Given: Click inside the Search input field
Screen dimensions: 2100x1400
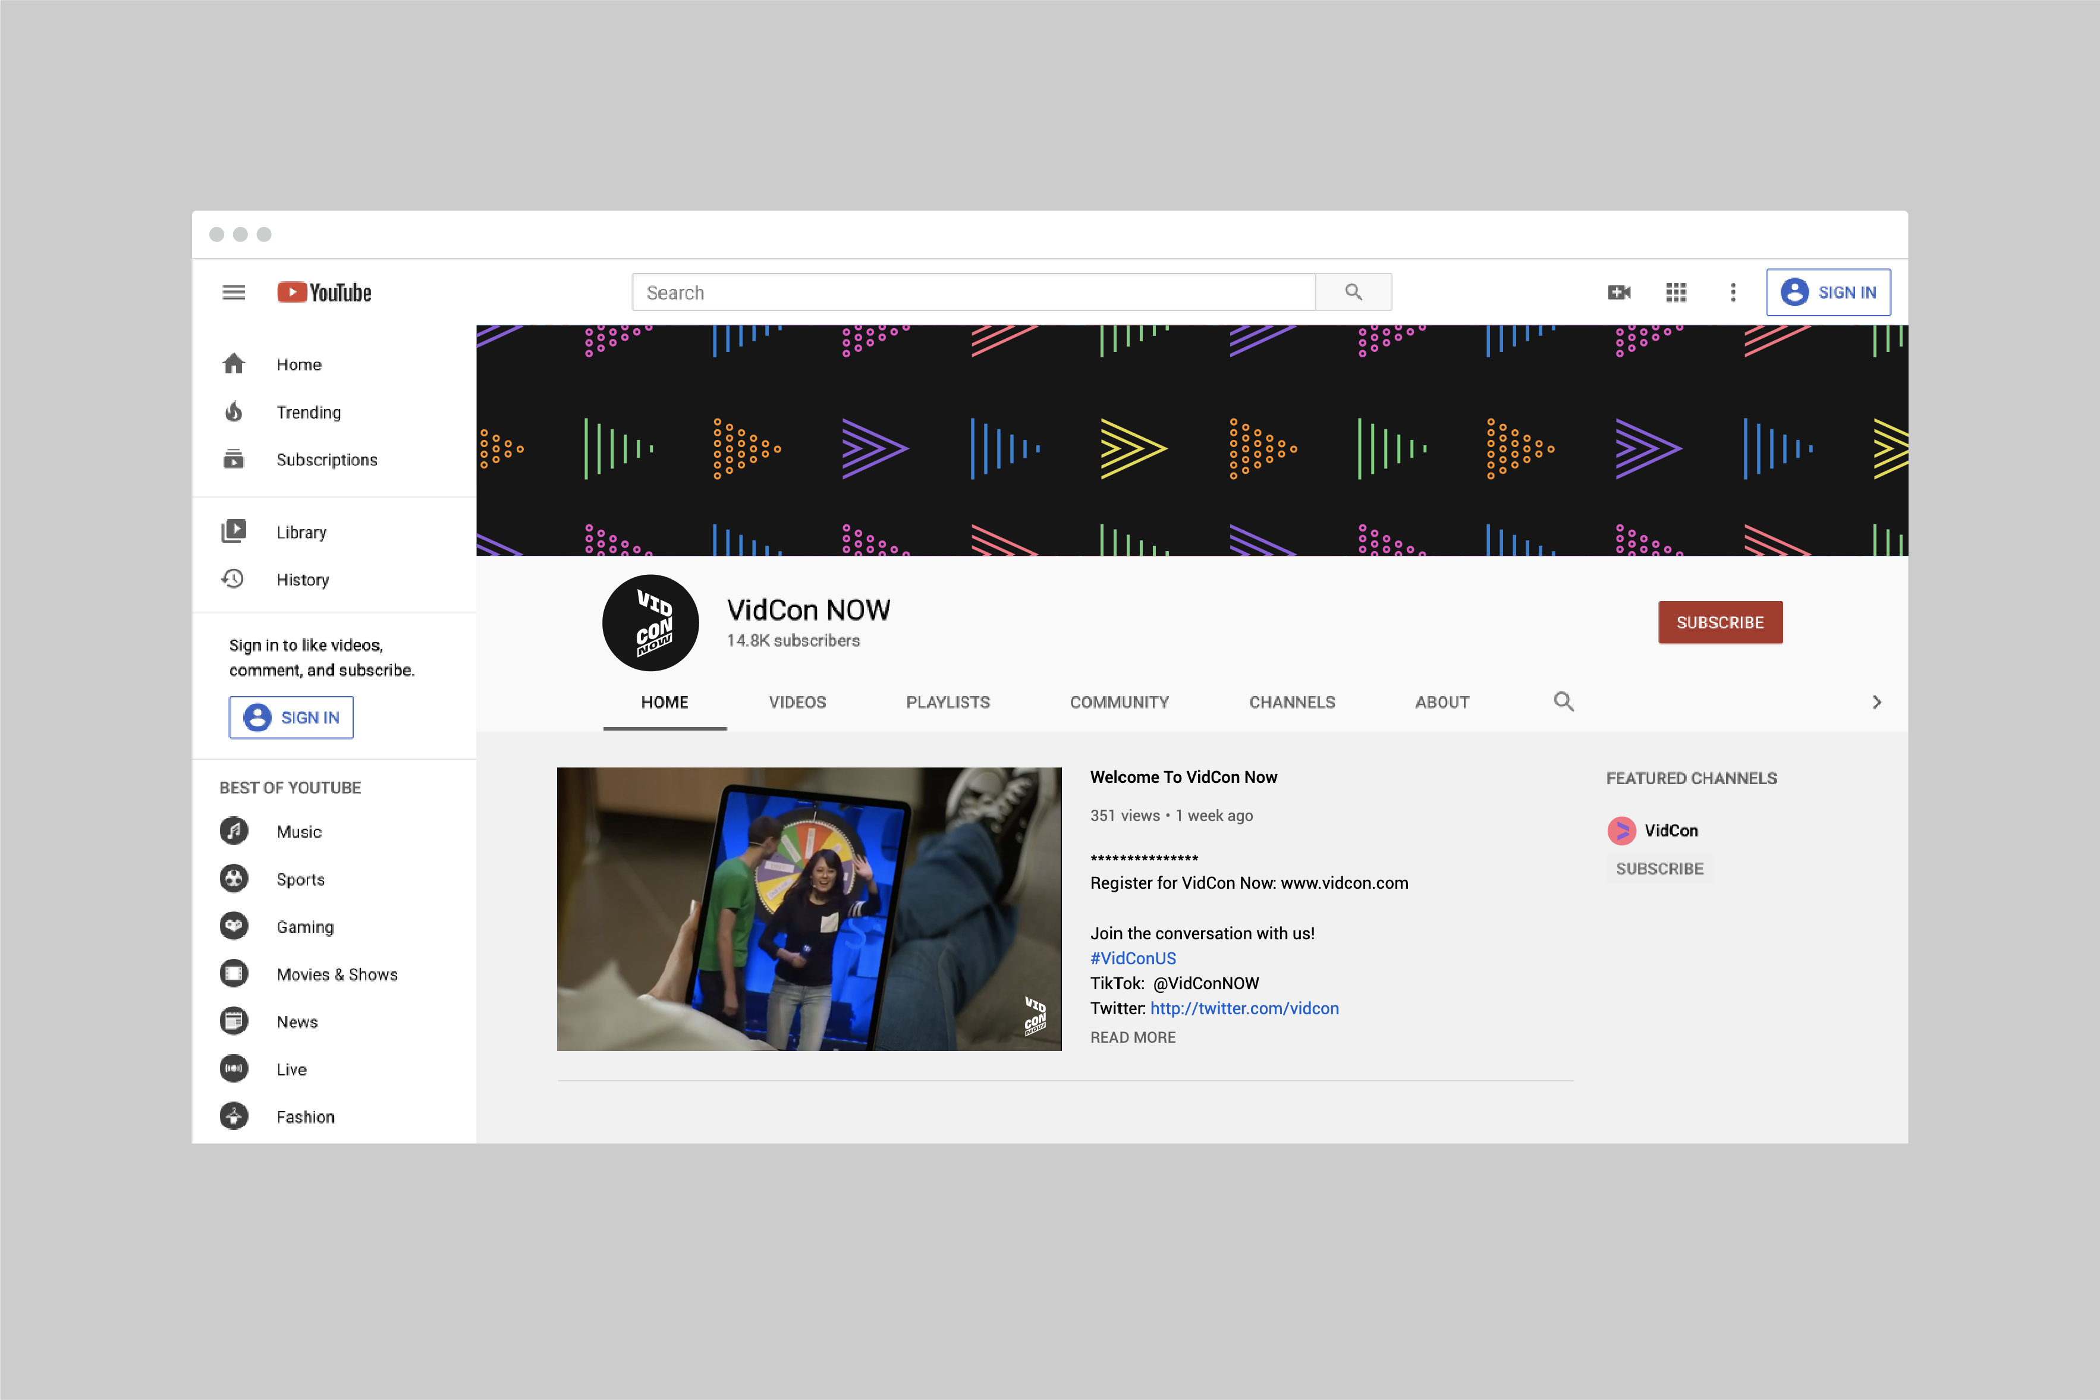Looking at the screenshot, I should tap(973, 292).
